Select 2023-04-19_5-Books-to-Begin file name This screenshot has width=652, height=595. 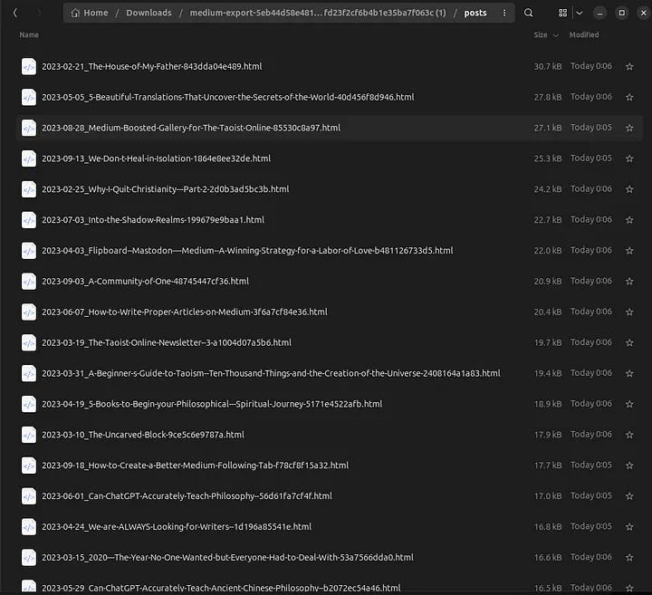click(212, 404)
